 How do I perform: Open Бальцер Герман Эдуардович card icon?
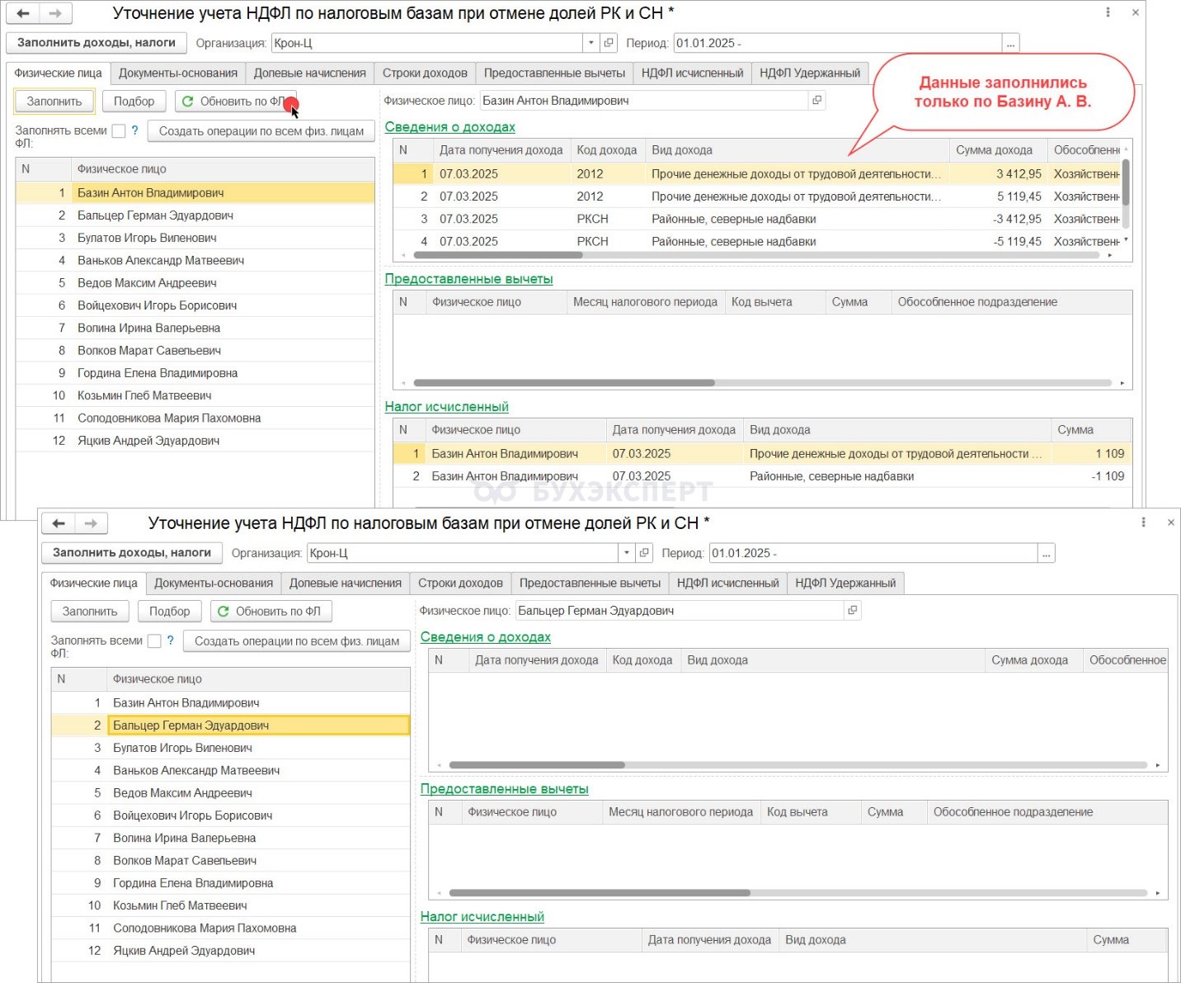[x=852, y=610]
